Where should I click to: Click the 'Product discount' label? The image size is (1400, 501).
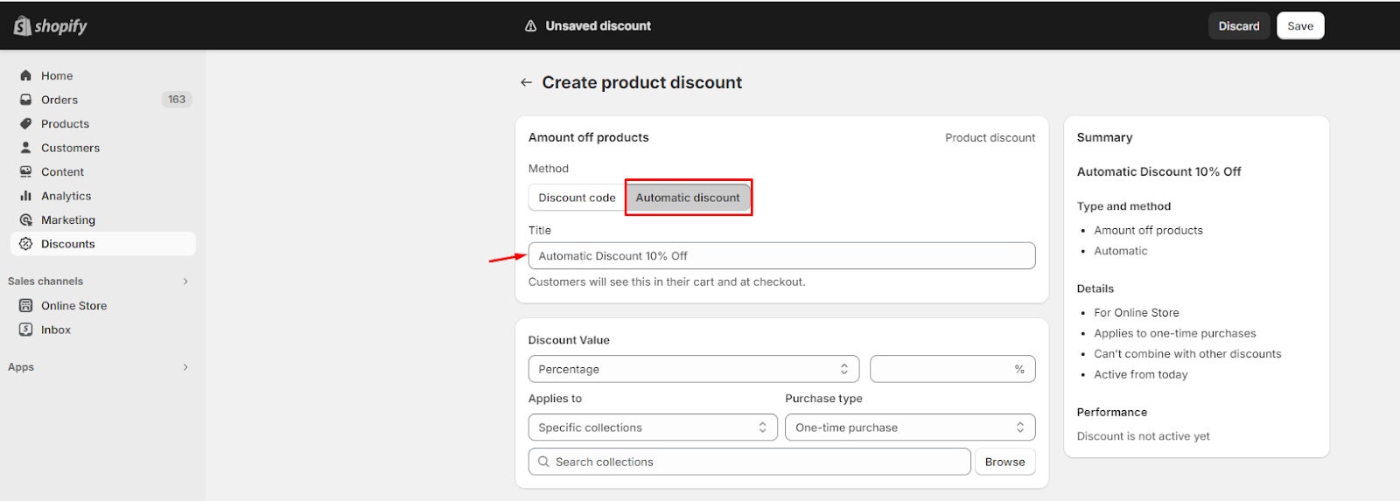(x=990, y=137)
